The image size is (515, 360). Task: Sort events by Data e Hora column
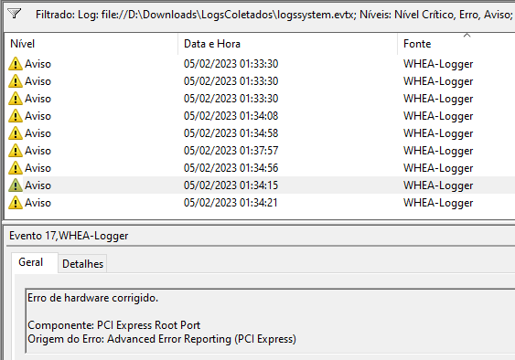coord(288,44)
